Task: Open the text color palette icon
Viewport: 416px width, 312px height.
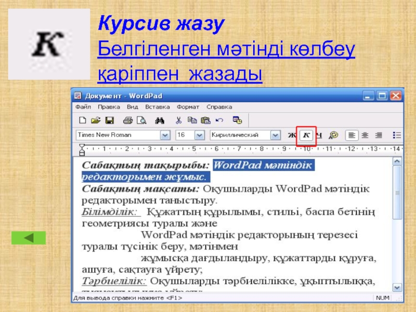Action: click(x=333, y=135)
